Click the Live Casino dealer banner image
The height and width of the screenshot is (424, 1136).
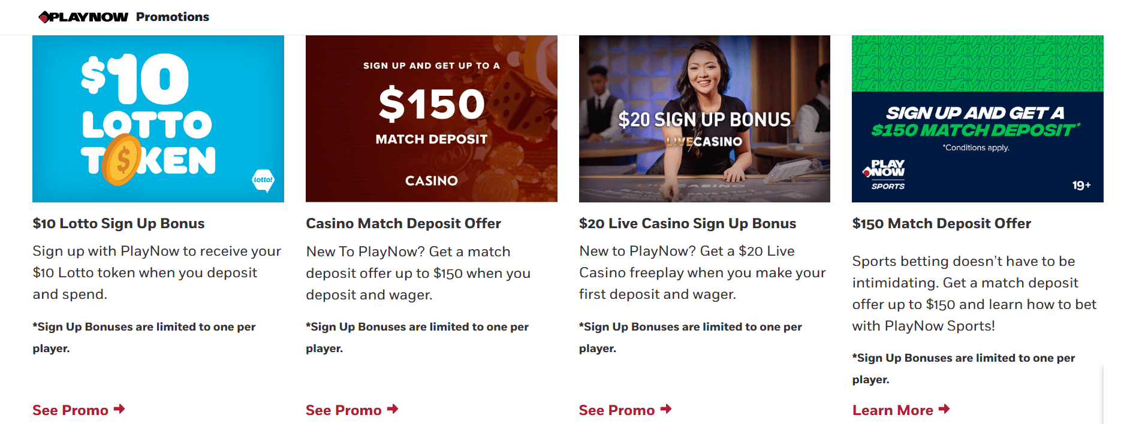(x=704, y=119)
